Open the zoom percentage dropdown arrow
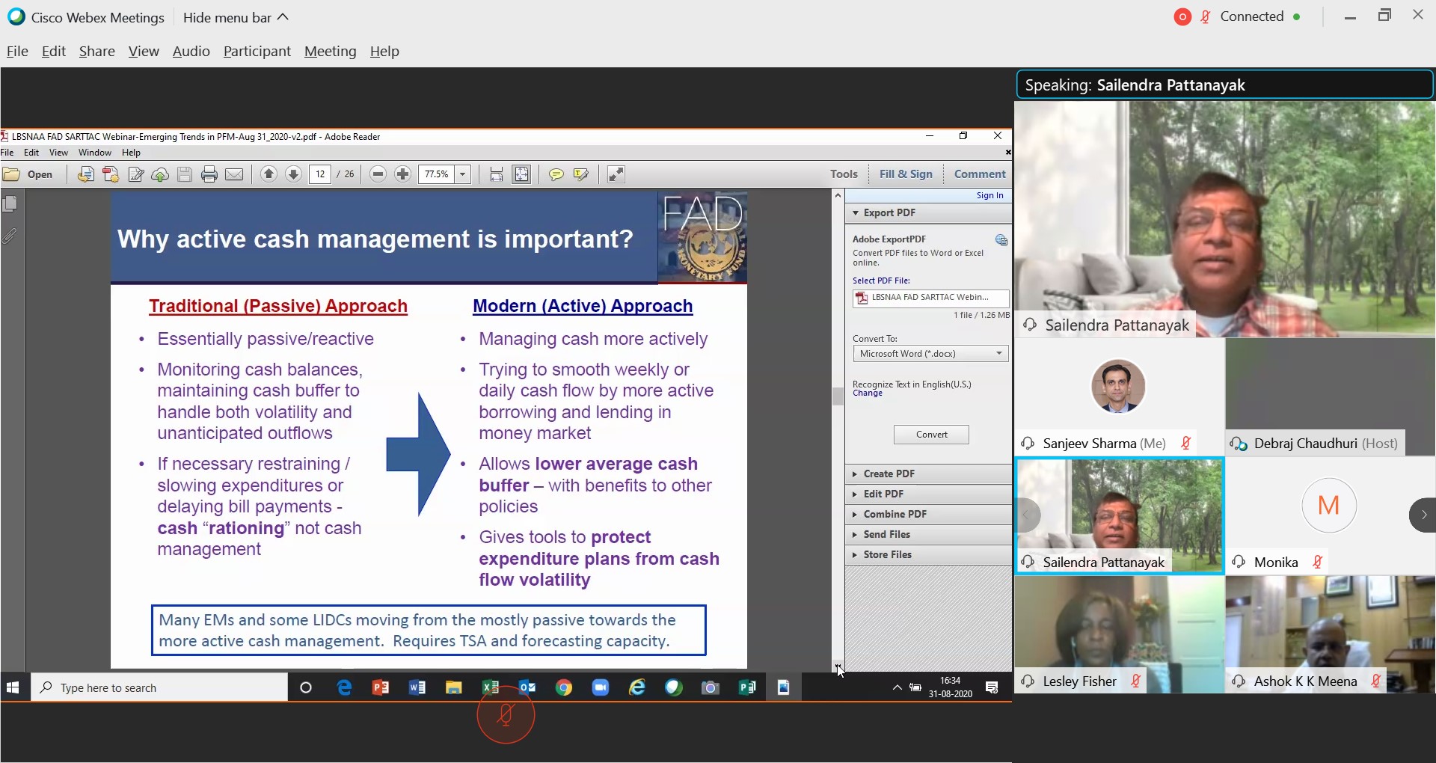Screen dimensions: 1436x763 tap(463, 174)
